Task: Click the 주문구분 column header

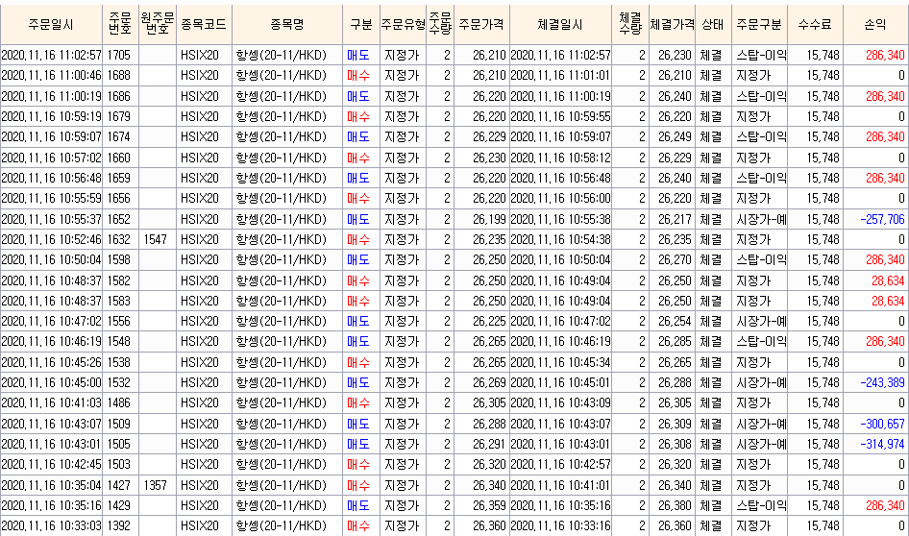Action: pos(759,24)
